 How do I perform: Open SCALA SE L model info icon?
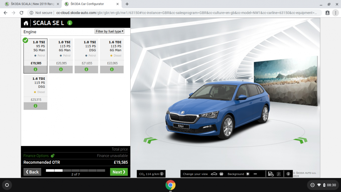coord(70,23)
